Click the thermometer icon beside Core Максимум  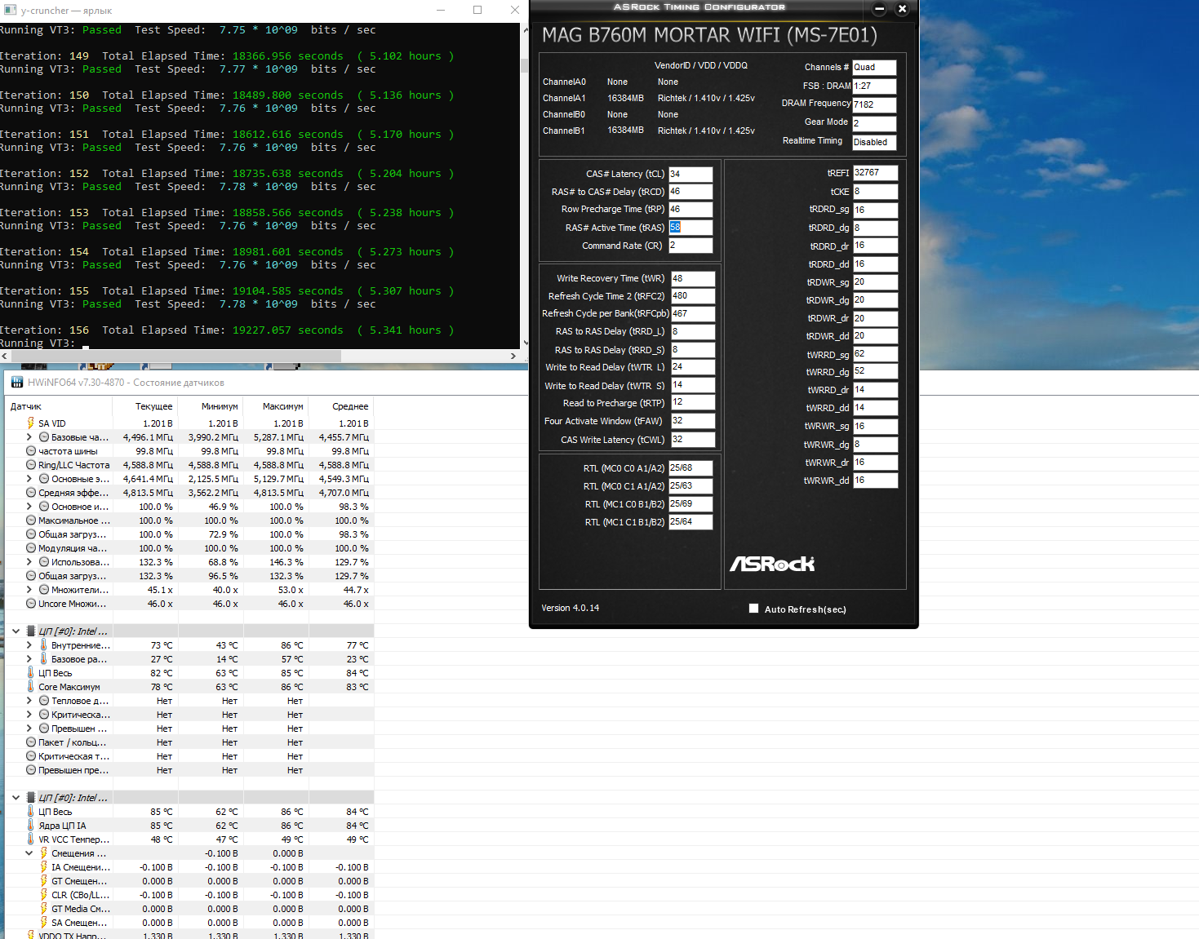tap(30, 687)
